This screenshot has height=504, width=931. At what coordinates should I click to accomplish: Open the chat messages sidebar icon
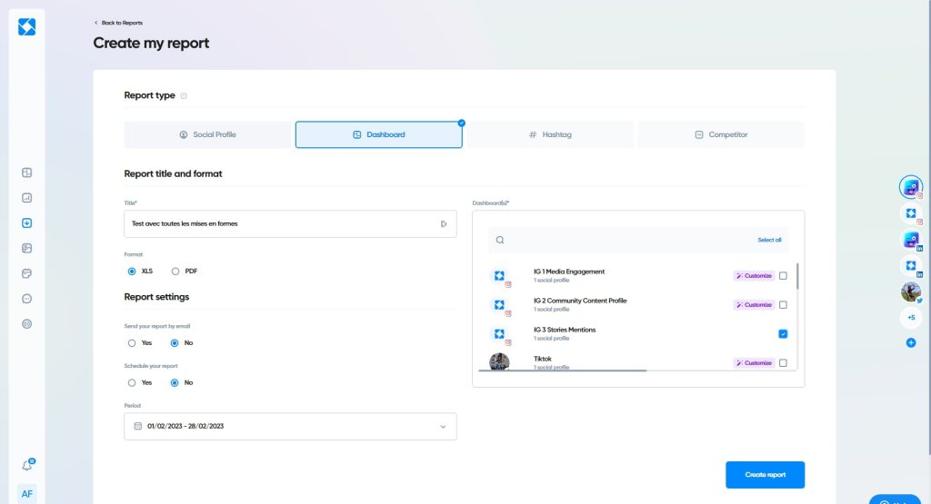click(27, 299)
